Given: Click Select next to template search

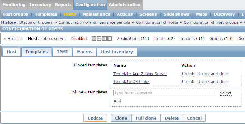Looking at the screenshot, I should pos(226,93).
